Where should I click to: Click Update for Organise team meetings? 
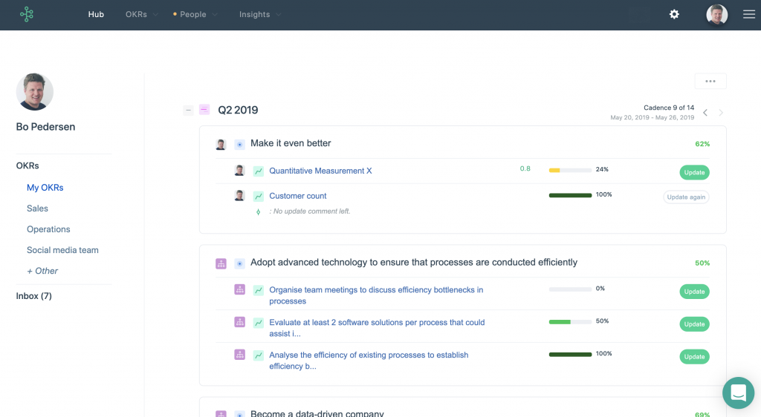tap(695, 292)
